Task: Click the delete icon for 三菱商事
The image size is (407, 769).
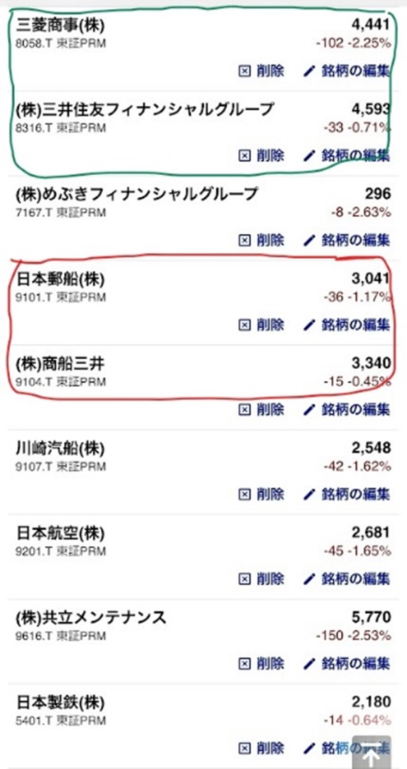Action: (x=244, y=71)
